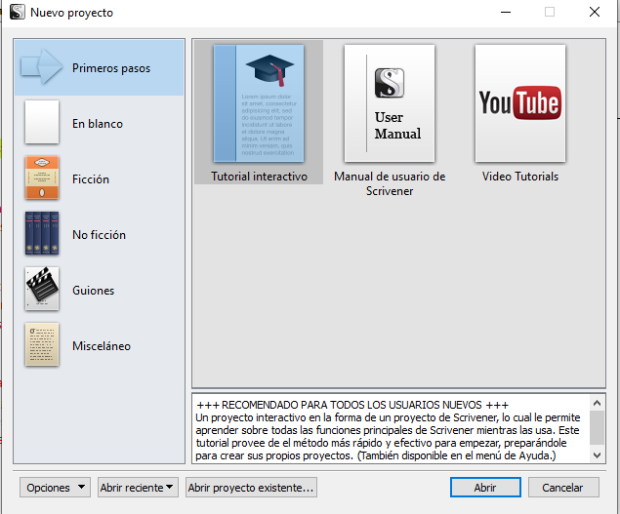Click the Misceláneo parchment icon

click(x=42, y=344)
